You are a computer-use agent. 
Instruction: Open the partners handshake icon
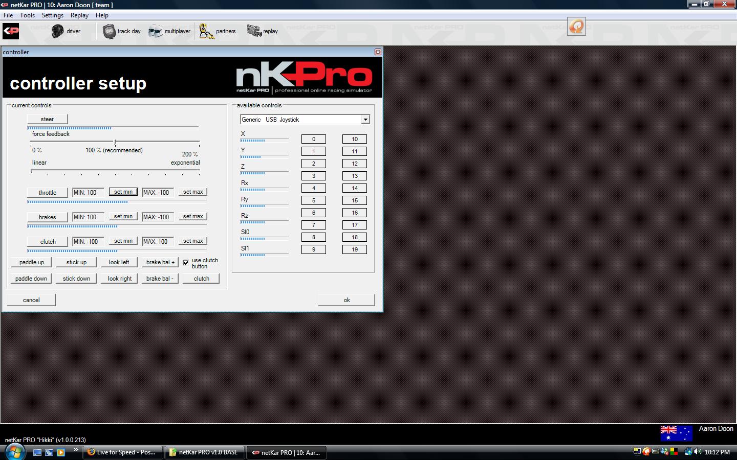point(206,31)
